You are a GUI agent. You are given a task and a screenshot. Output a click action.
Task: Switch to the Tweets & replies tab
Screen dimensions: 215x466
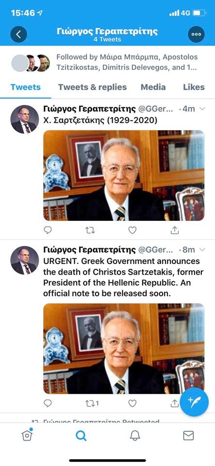pos(92,87)
